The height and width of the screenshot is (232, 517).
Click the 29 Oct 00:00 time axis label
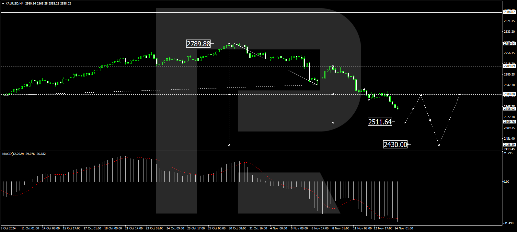217,228
